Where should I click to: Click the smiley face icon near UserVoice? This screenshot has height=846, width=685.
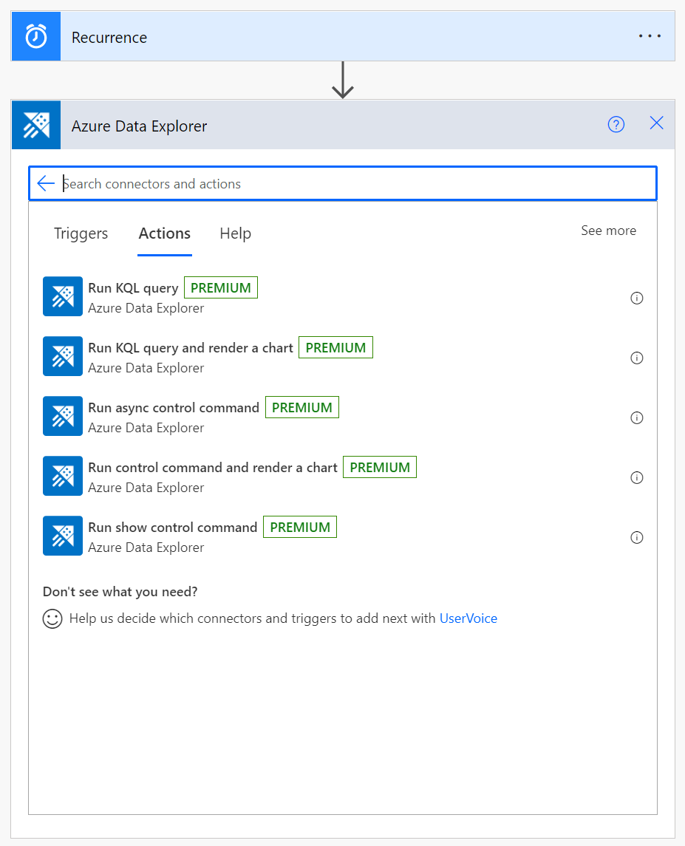[x=52, y=618]
